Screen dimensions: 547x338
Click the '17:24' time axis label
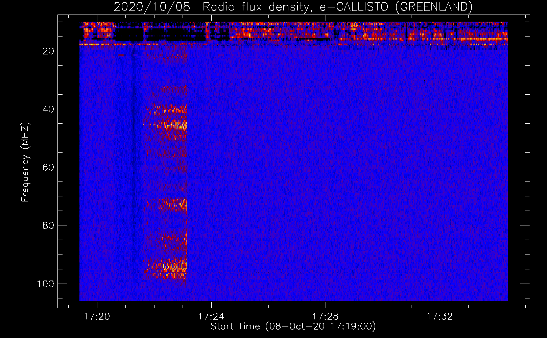point(211,317)
